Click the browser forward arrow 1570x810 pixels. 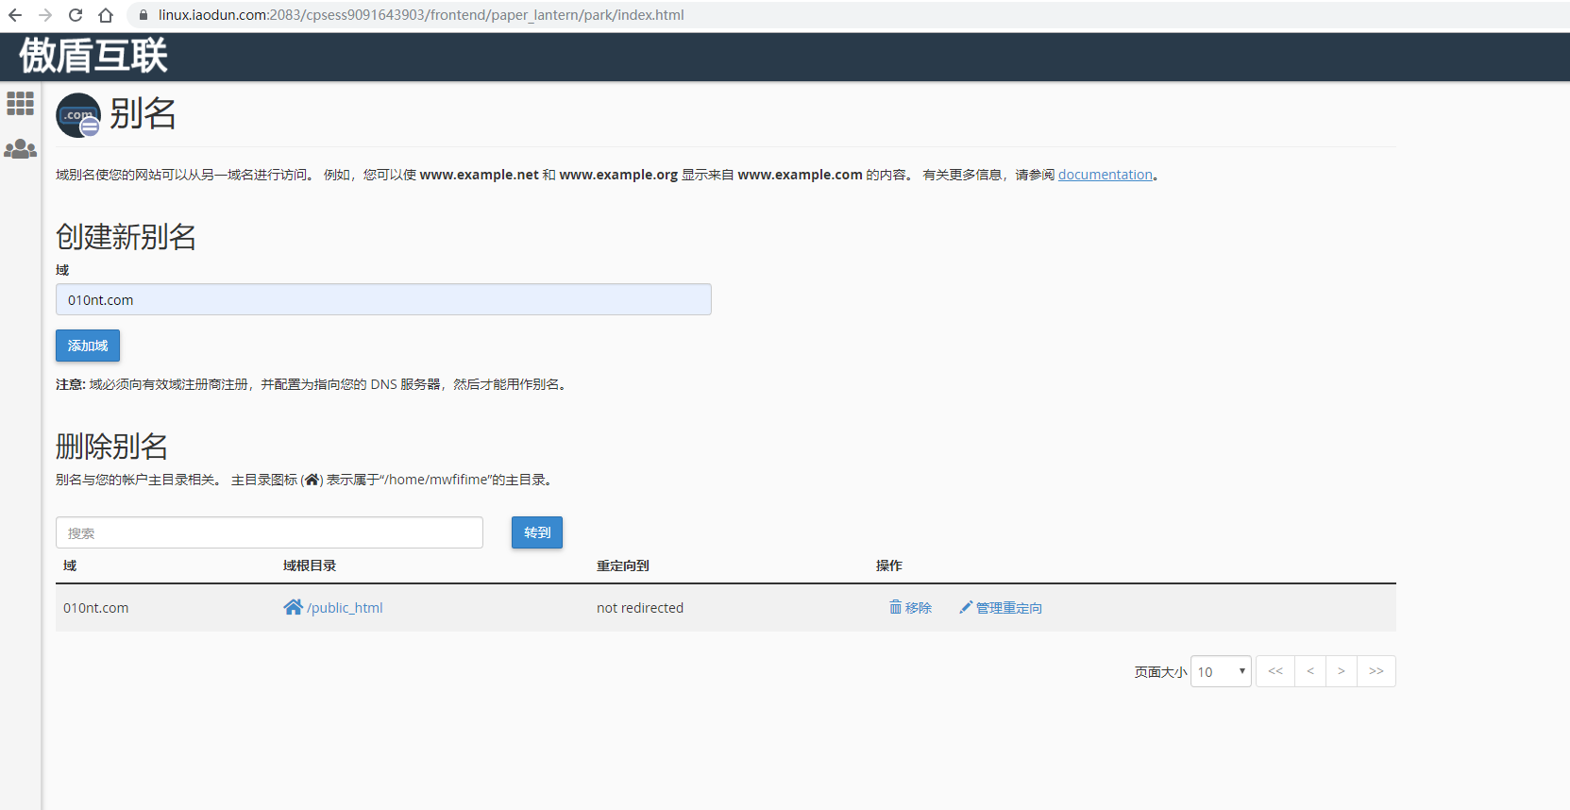tap(45, 15)
